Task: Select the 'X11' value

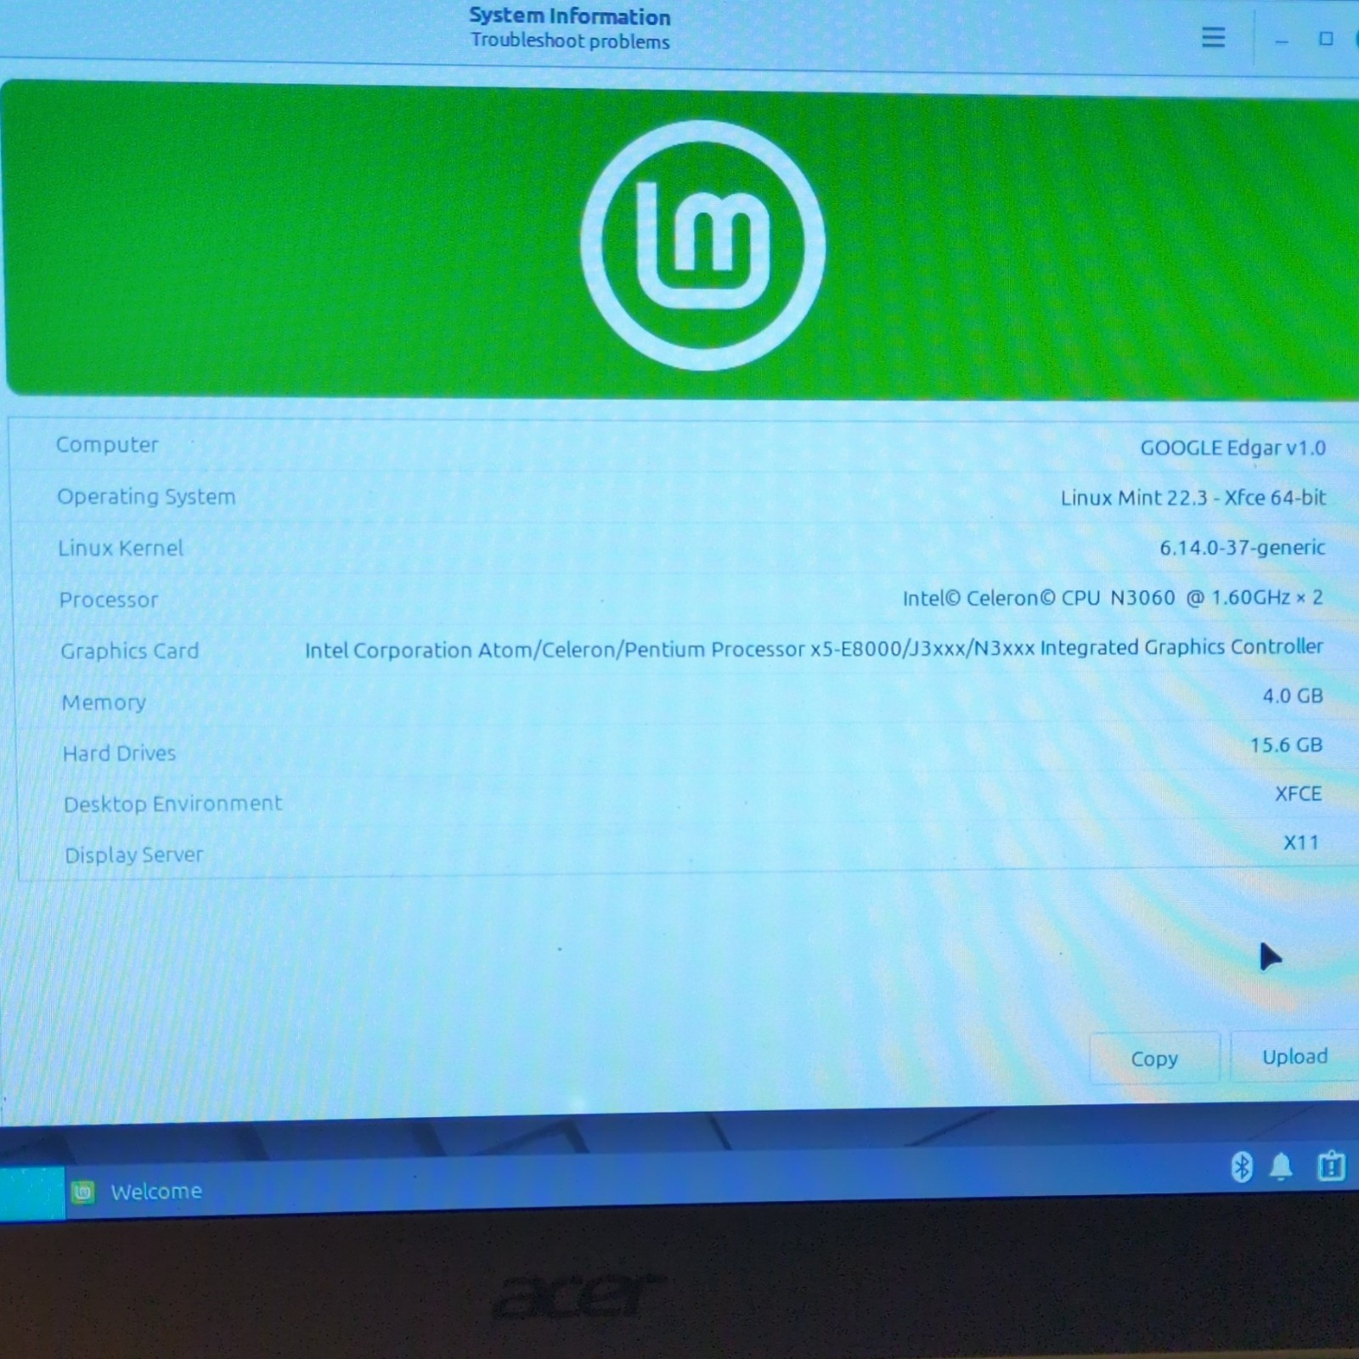Action: click(x=1300, y=843)
